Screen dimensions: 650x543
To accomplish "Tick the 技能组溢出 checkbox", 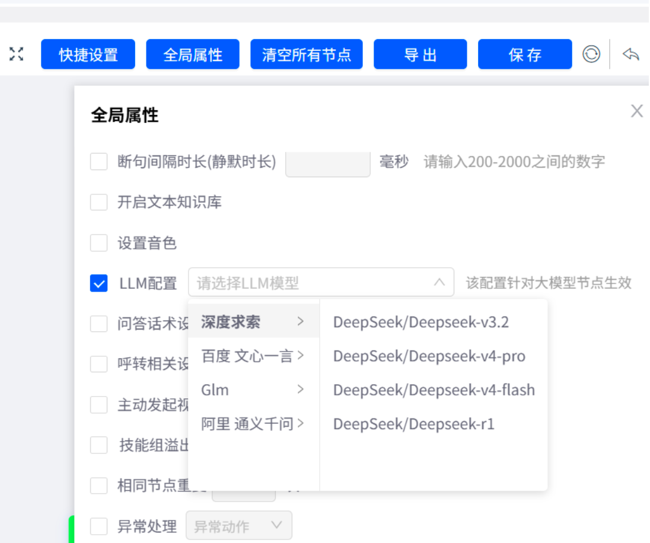I will (98, 445).
